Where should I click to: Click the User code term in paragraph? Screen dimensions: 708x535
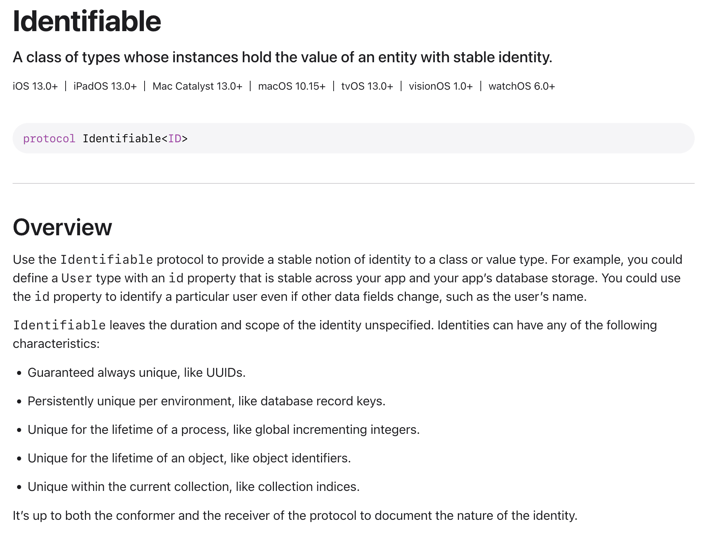click(x=77, y=278)
